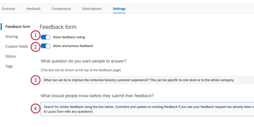The image size is (254, 127).
Task: Turn off Allow anonymous feedback toggle
Action: pos(46,46)
